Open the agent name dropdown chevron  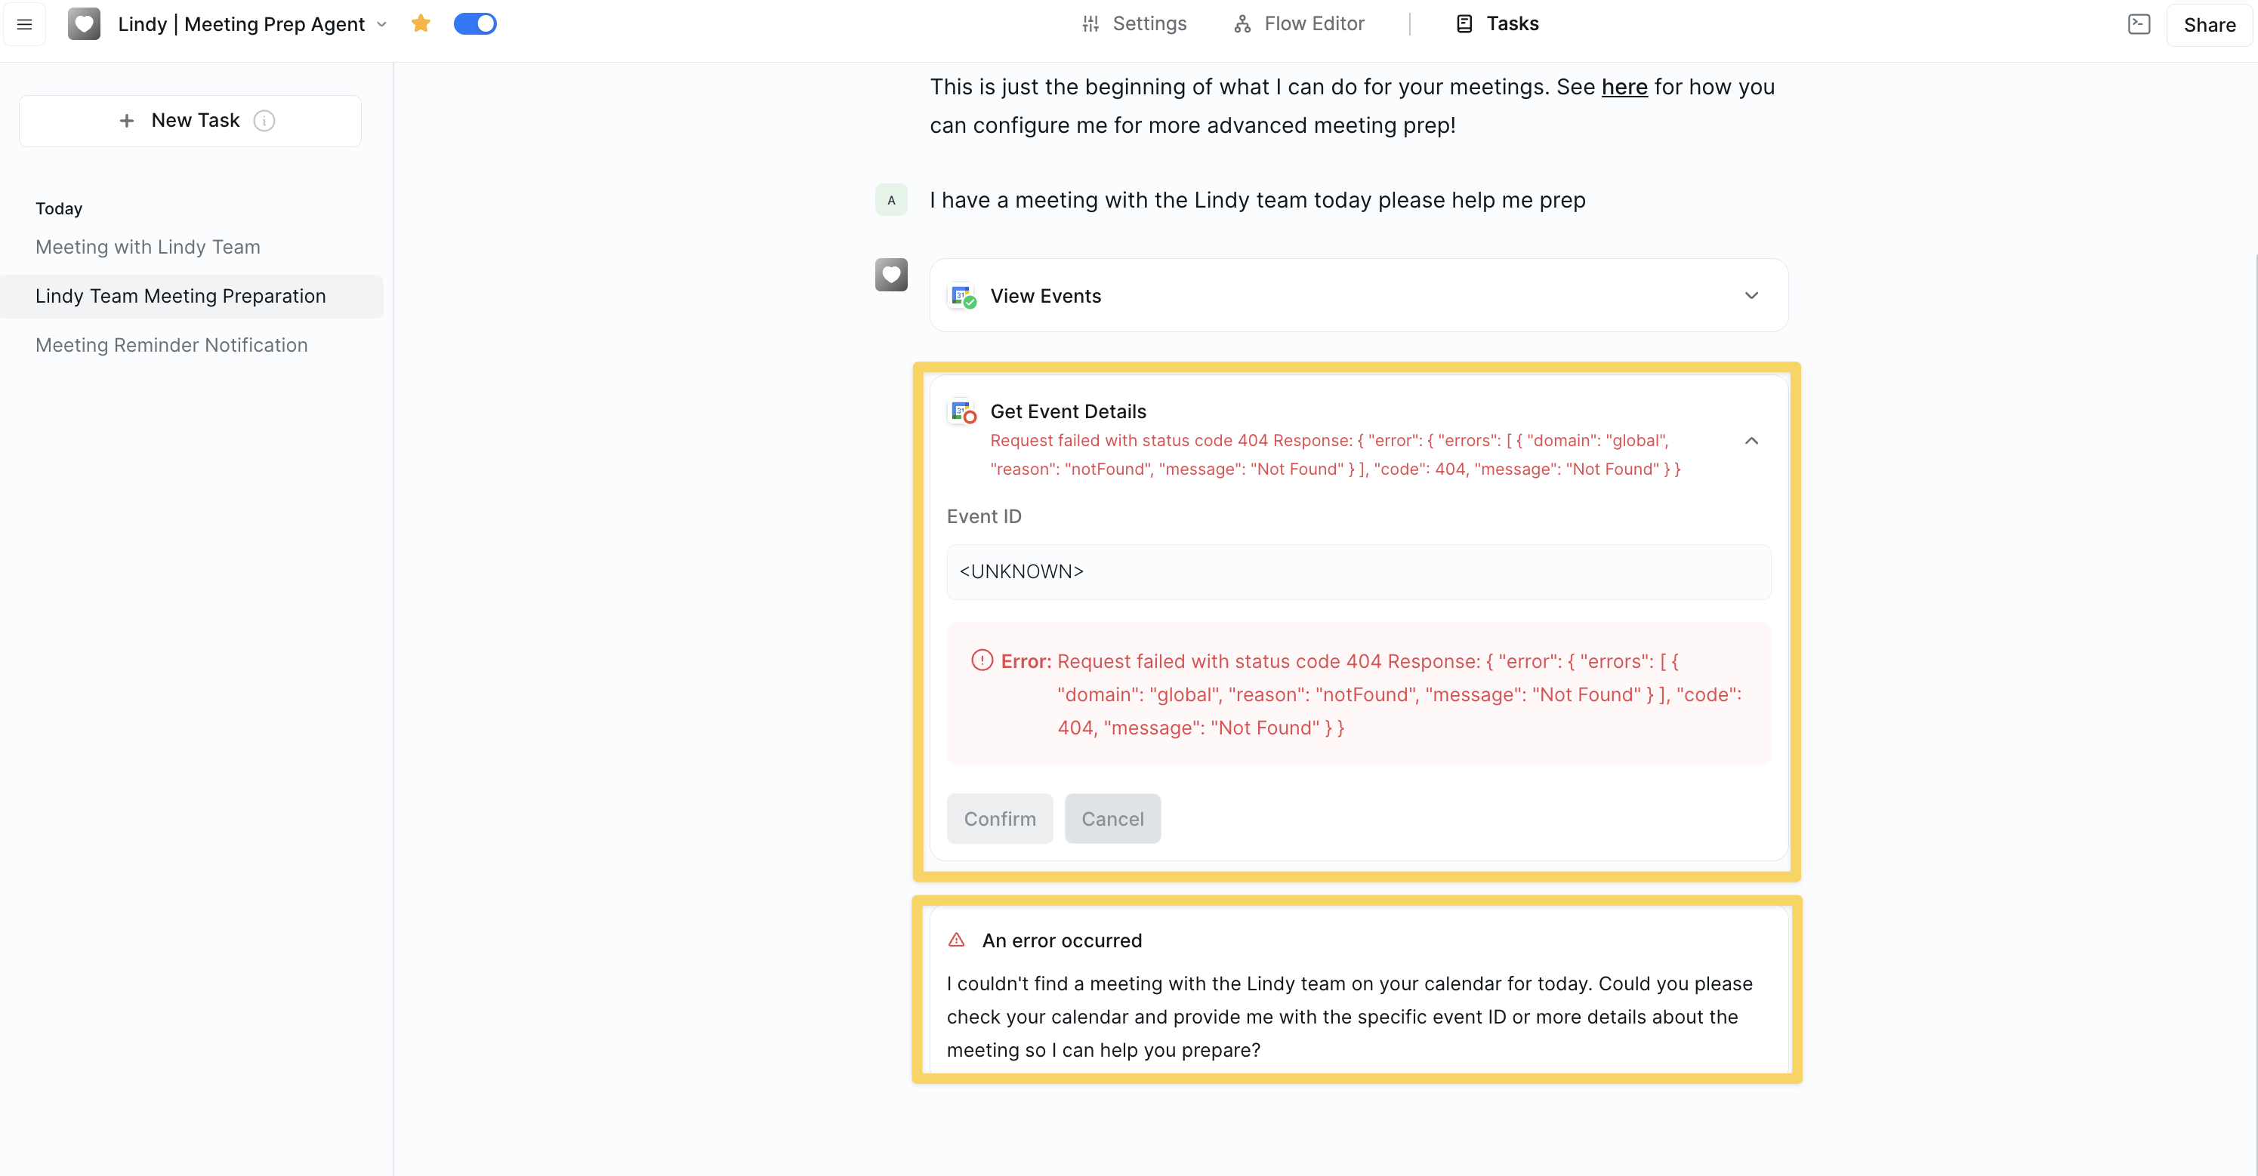coord(382,25)
